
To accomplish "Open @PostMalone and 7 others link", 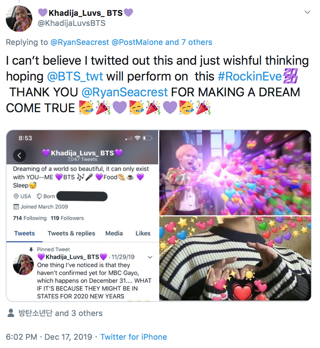I will (162, 42).
